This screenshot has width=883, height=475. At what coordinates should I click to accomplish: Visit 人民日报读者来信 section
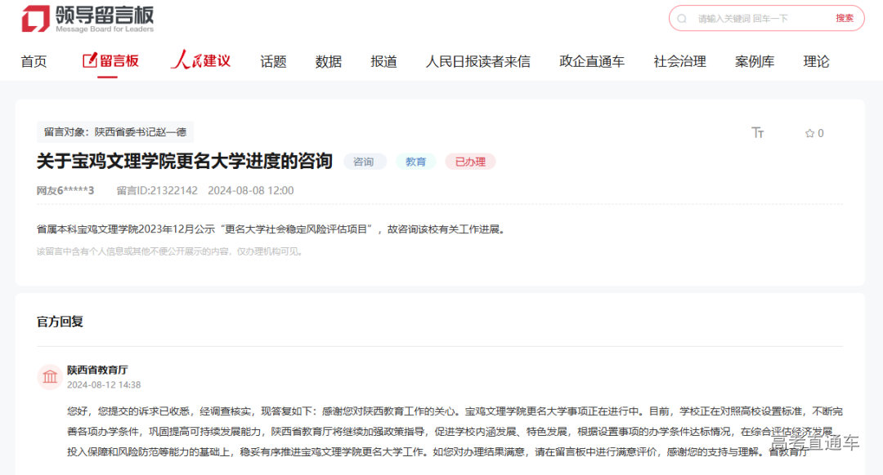pos(478,60)
